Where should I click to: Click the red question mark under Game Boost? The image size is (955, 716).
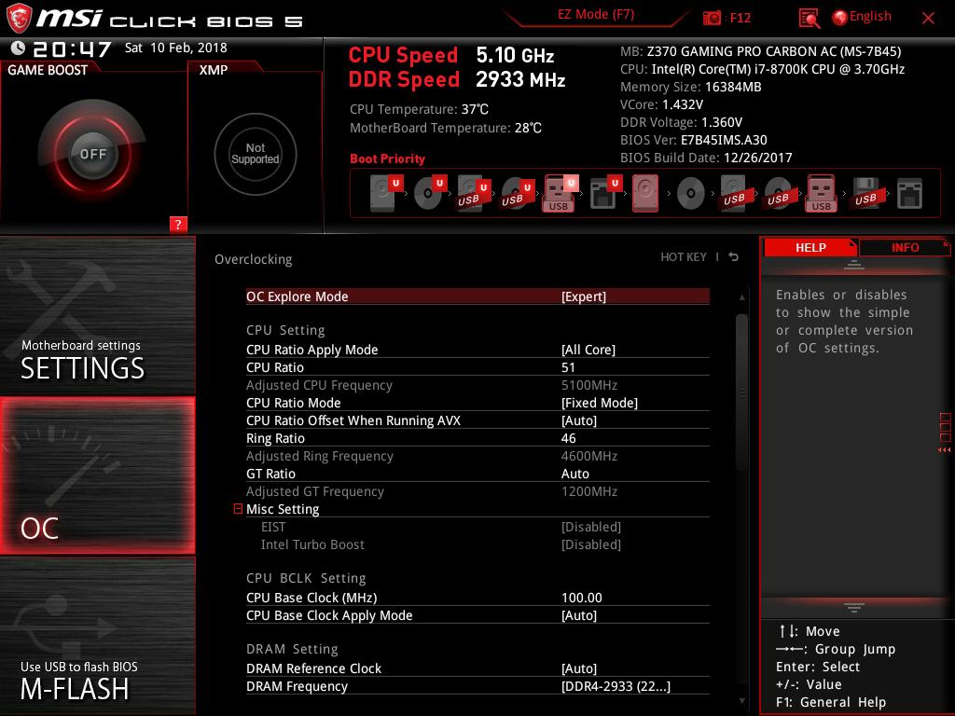tap(178, 224)
